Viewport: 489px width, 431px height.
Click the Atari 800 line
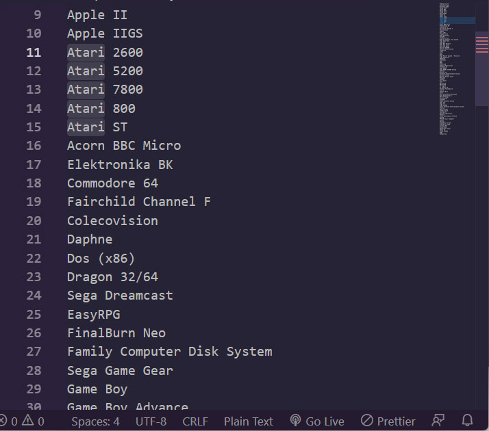pyautogui.click(x=101, y=108)
